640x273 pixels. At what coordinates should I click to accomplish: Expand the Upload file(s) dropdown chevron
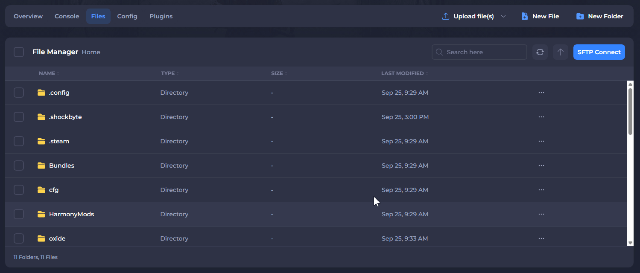503,16
